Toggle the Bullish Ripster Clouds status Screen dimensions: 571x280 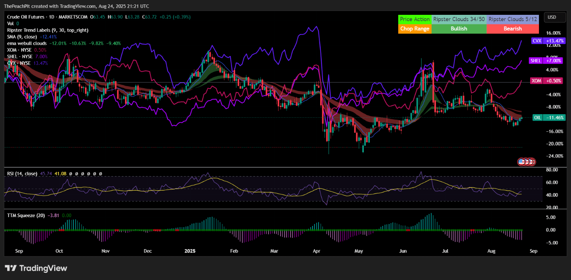point(458,28)
